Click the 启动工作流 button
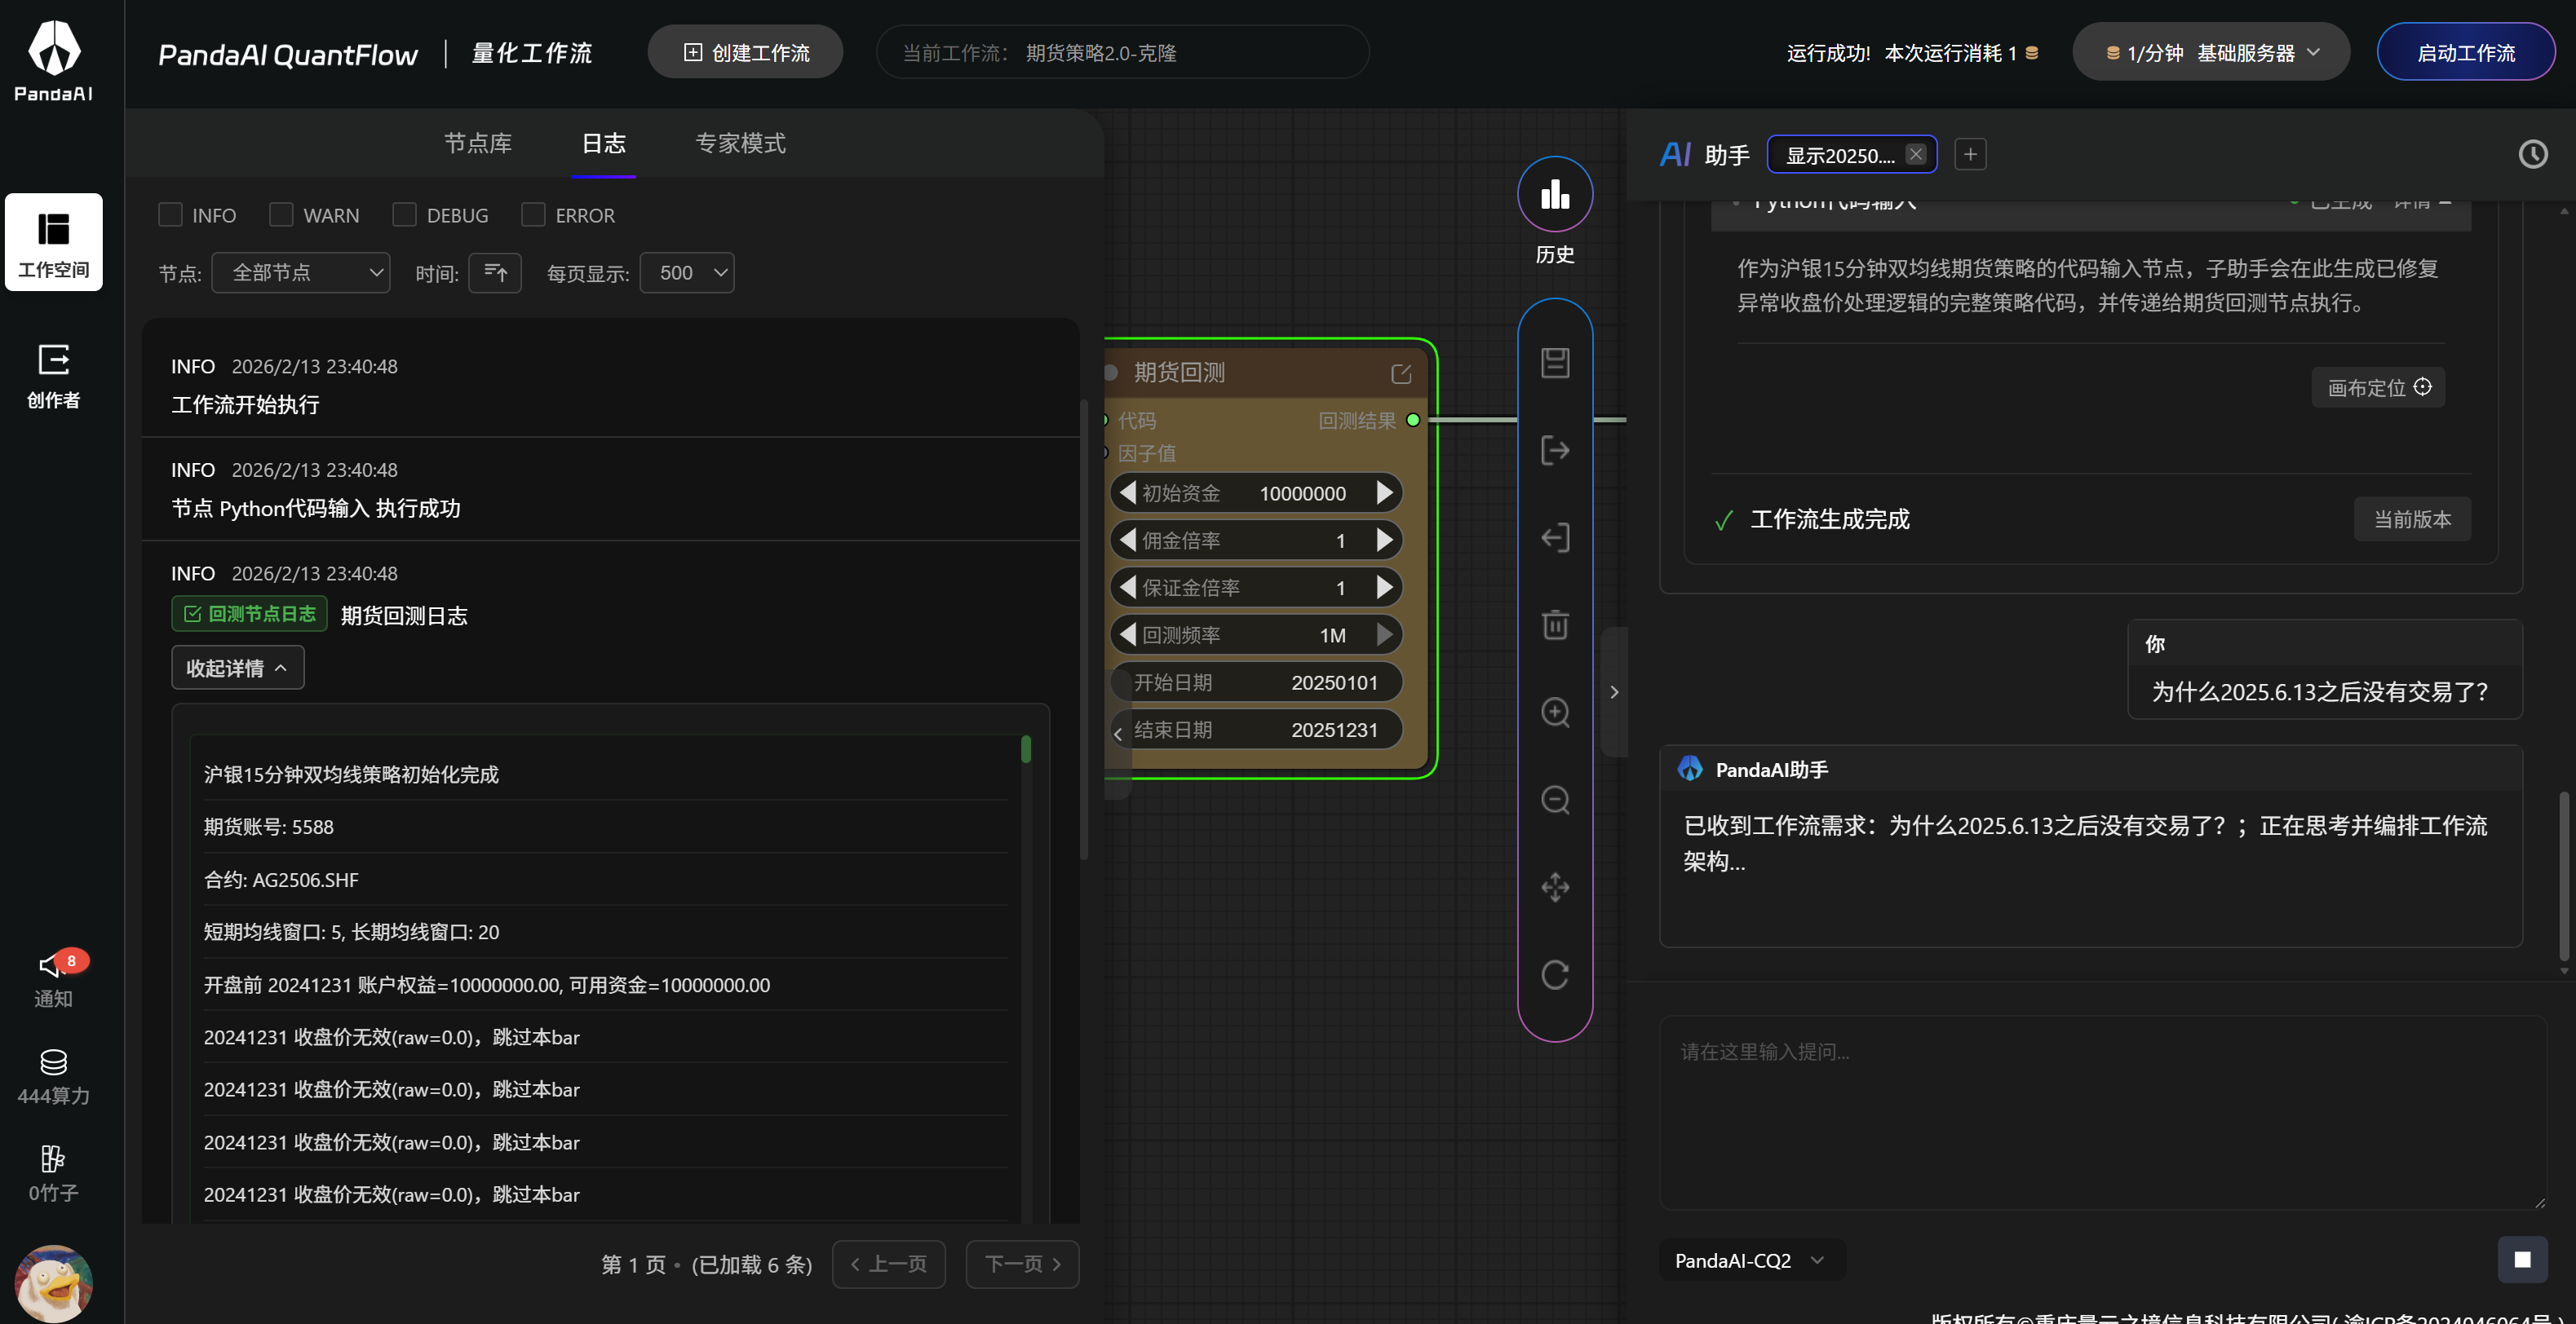Image resolution: width=2576 pixels, height=1324 pixels. click(x=2466, y=52)
